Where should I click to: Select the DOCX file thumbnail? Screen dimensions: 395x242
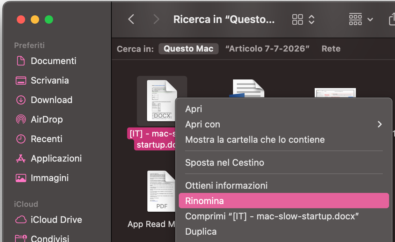click(x=162, y=100)
